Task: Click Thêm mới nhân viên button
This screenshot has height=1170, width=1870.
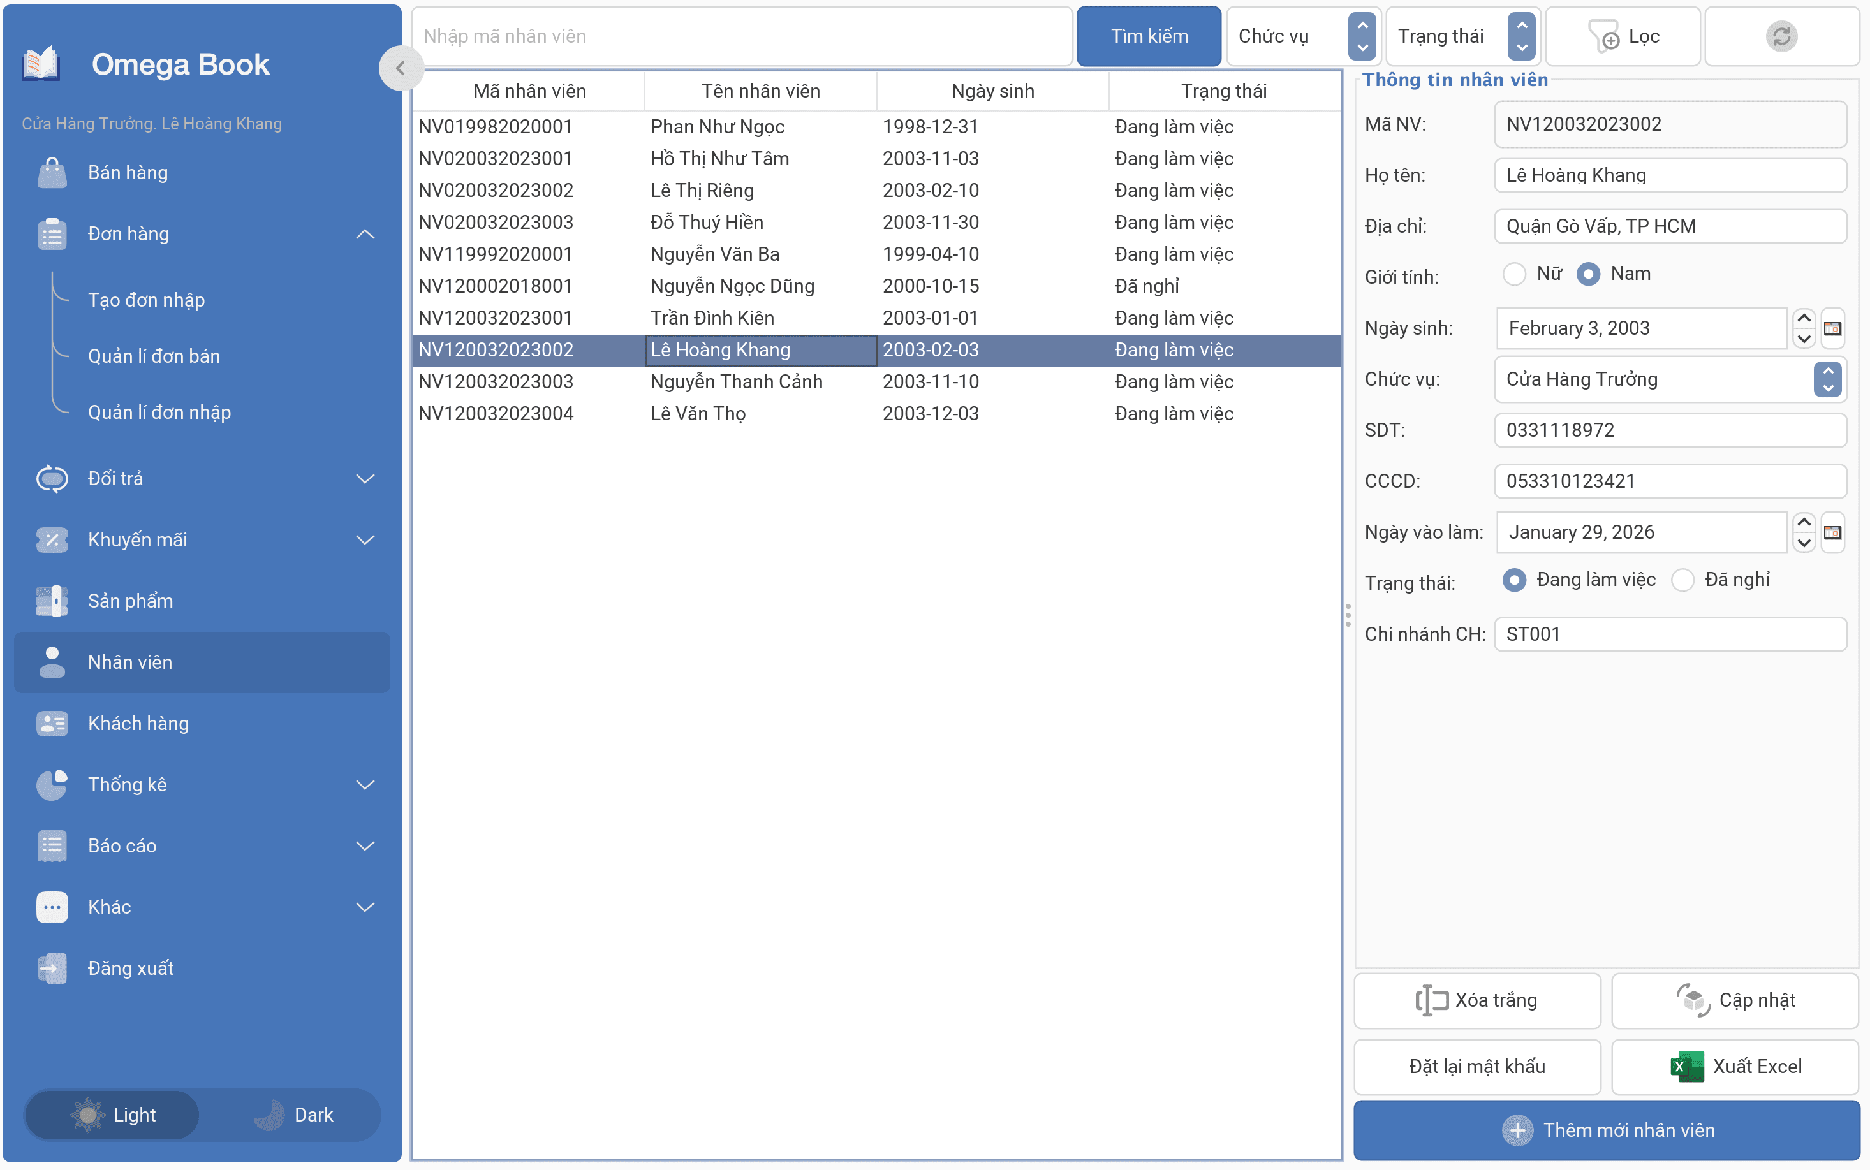Action: [1606, 1130]
